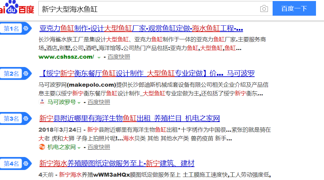324x180 pixels.
Task: Open result 绥宁新宁衡东餐厅鱼缸设计制作
Action: coord(147,73)
